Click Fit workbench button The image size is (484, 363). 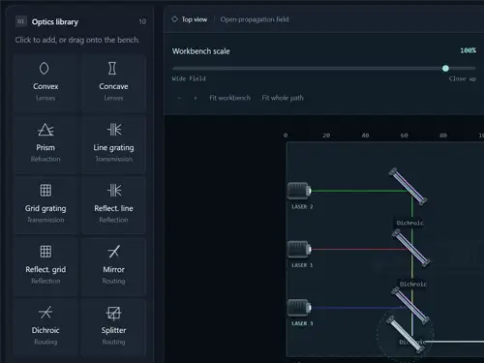point(229,98)
